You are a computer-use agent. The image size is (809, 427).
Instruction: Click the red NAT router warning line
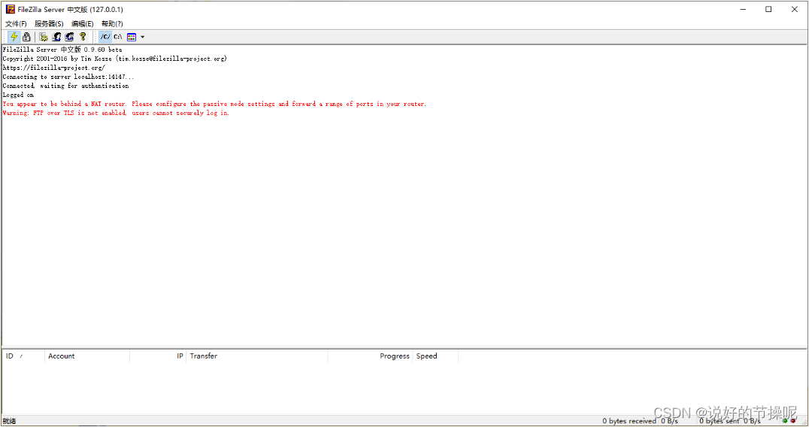214,104
